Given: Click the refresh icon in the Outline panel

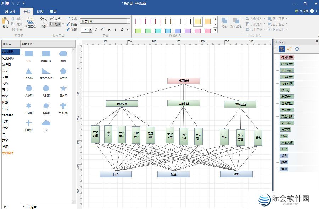Looking at the screenshot, I should click(x=297, y=49).
